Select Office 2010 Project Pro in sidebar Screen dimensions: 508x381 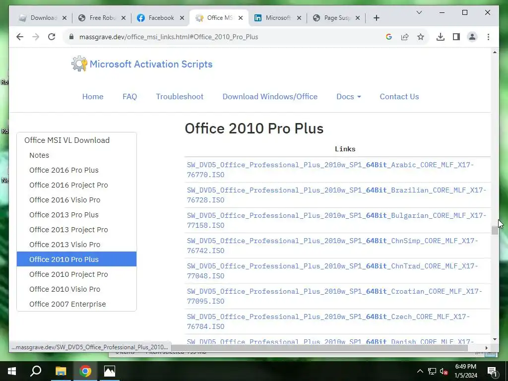tap(76, 274)
